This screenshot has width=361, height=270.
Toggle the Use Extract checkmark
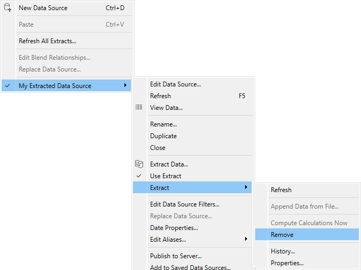(139, 176)
